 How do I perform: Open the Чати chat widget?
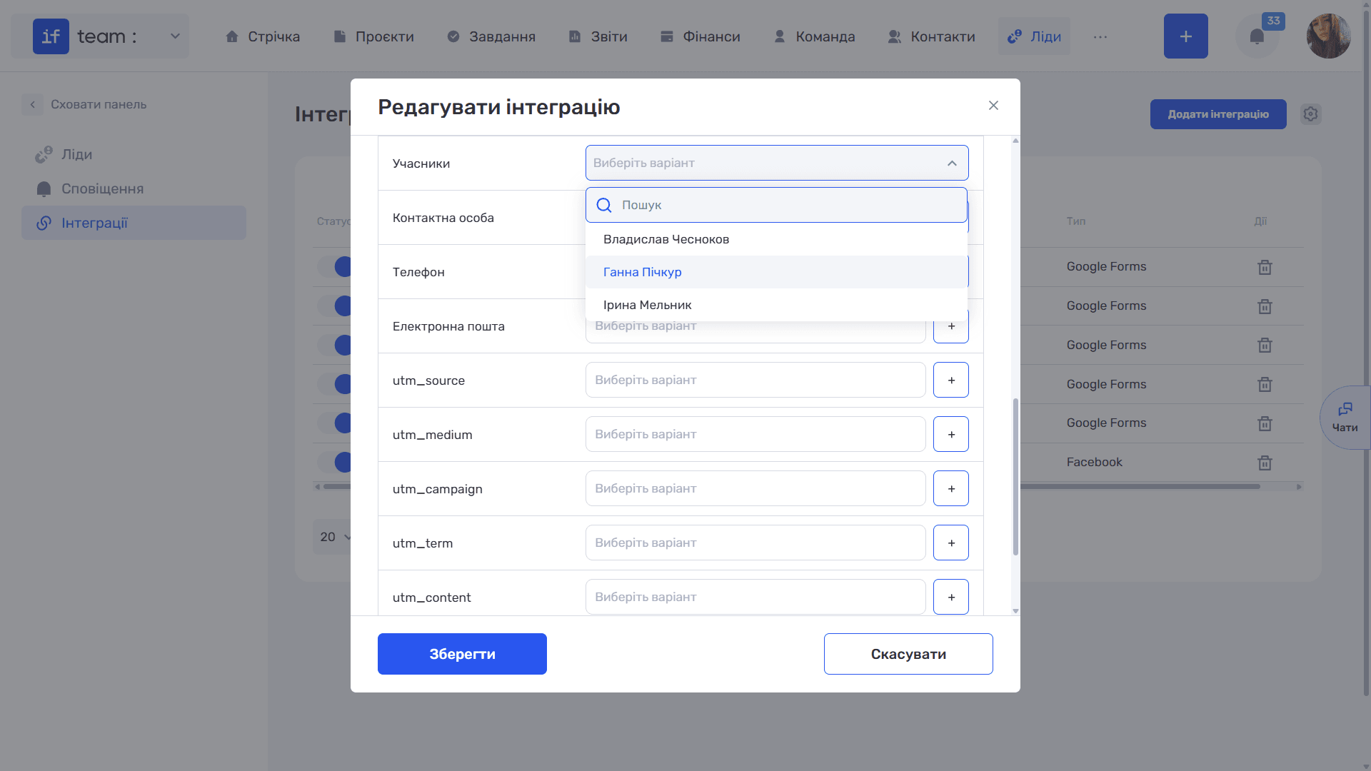(x=1345, y=418)
